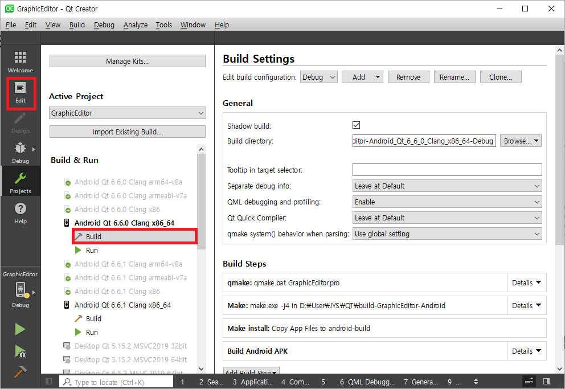The height and width of the screenshot is (389, 565).
Task: Click the green Run button
Action: [x=20, y=329]
